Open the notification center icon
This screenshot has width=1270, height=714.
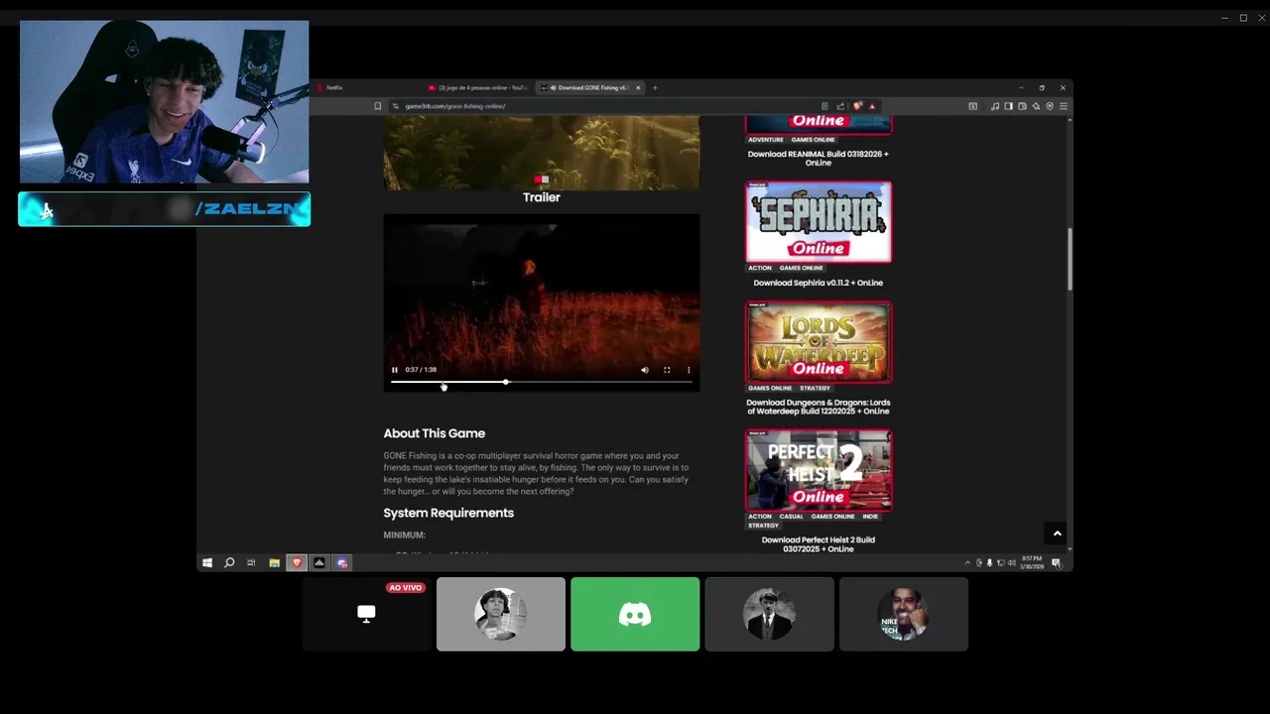click(1057, 563)
